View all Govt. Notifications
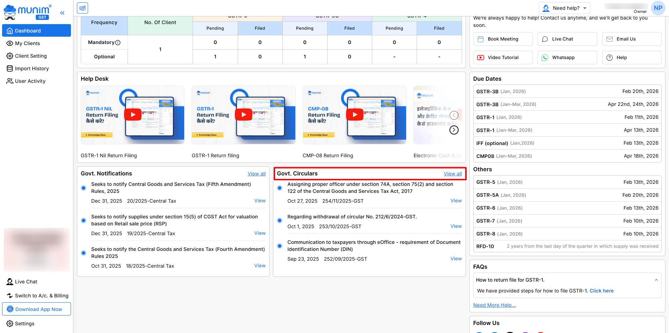The width and height of the screenshot is (669, 333). (x=257, y=174)
